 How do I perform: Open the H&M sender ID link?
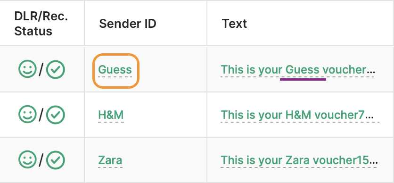(x=111, y=115)
